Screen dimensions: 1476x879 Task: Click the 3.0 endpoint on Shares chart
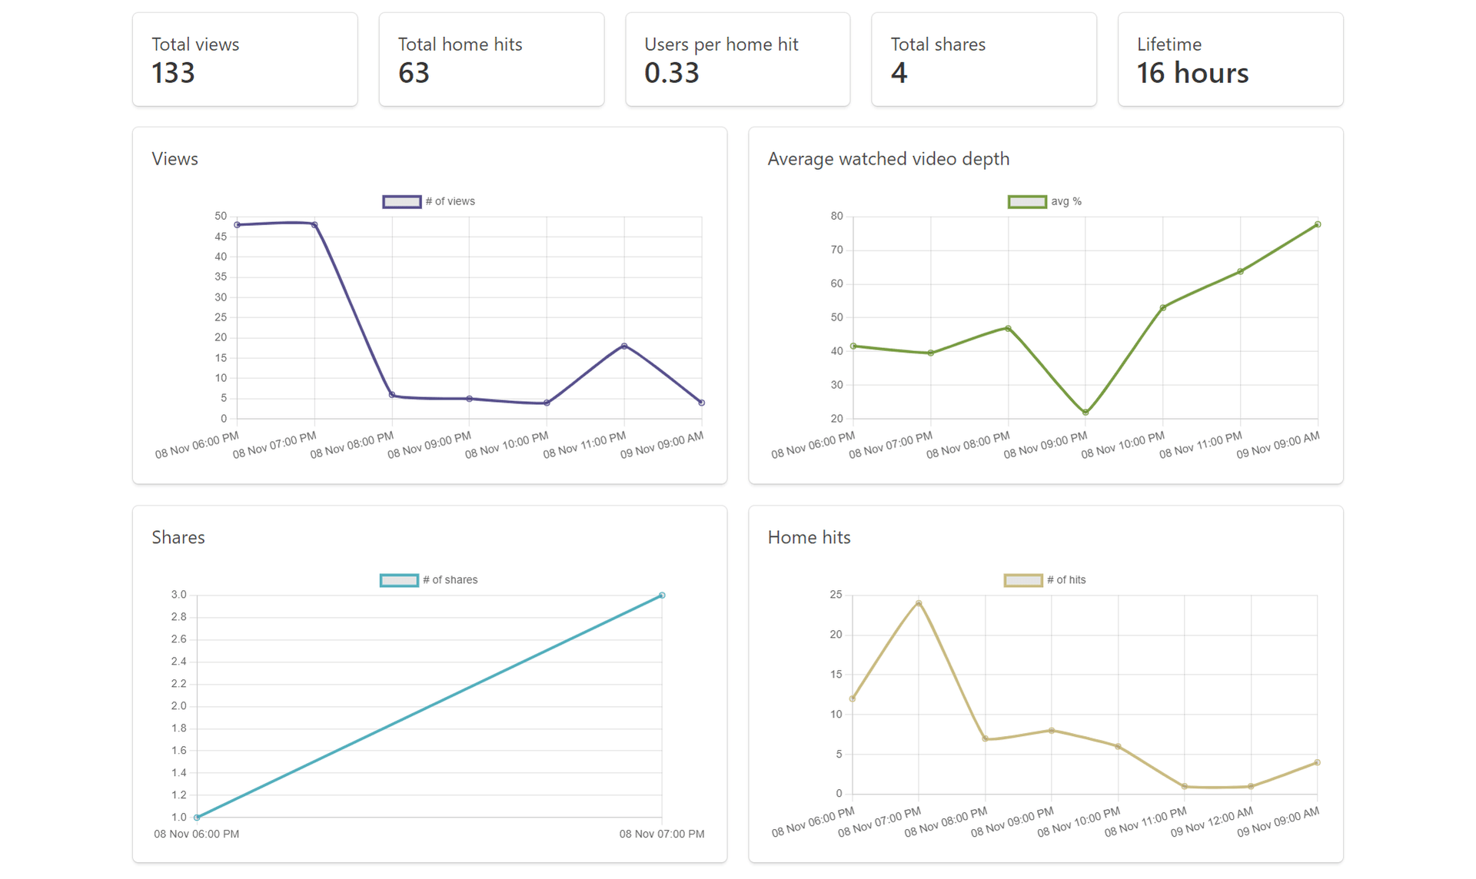click(662, 595)
